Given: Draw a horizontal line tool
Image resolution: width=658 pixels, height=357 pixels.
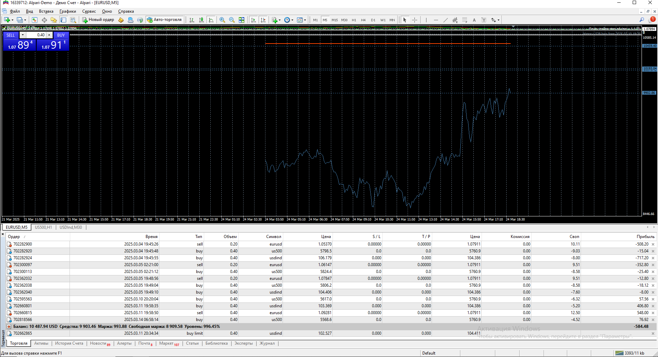Looking at the screenshot, I should tap(436, 20).
